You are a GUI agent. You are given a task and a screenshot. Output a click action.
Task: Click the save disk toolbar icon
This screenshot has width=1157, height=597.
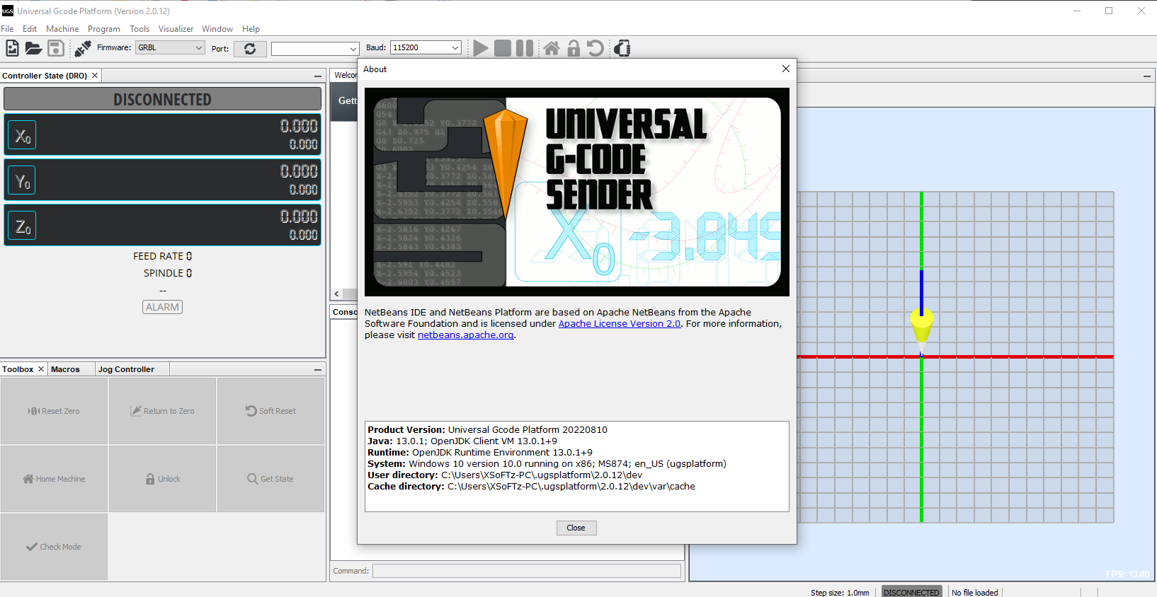coord(56,48)
